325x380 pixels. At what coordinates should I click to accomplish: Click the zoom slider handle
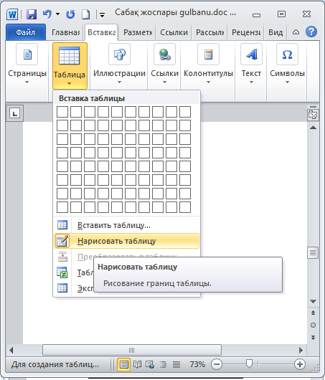click(249, 364)
